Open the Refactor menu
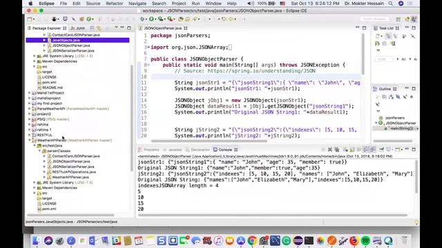Image resolution: width=442 pixels, height=248 pixels. coord(114,3)
